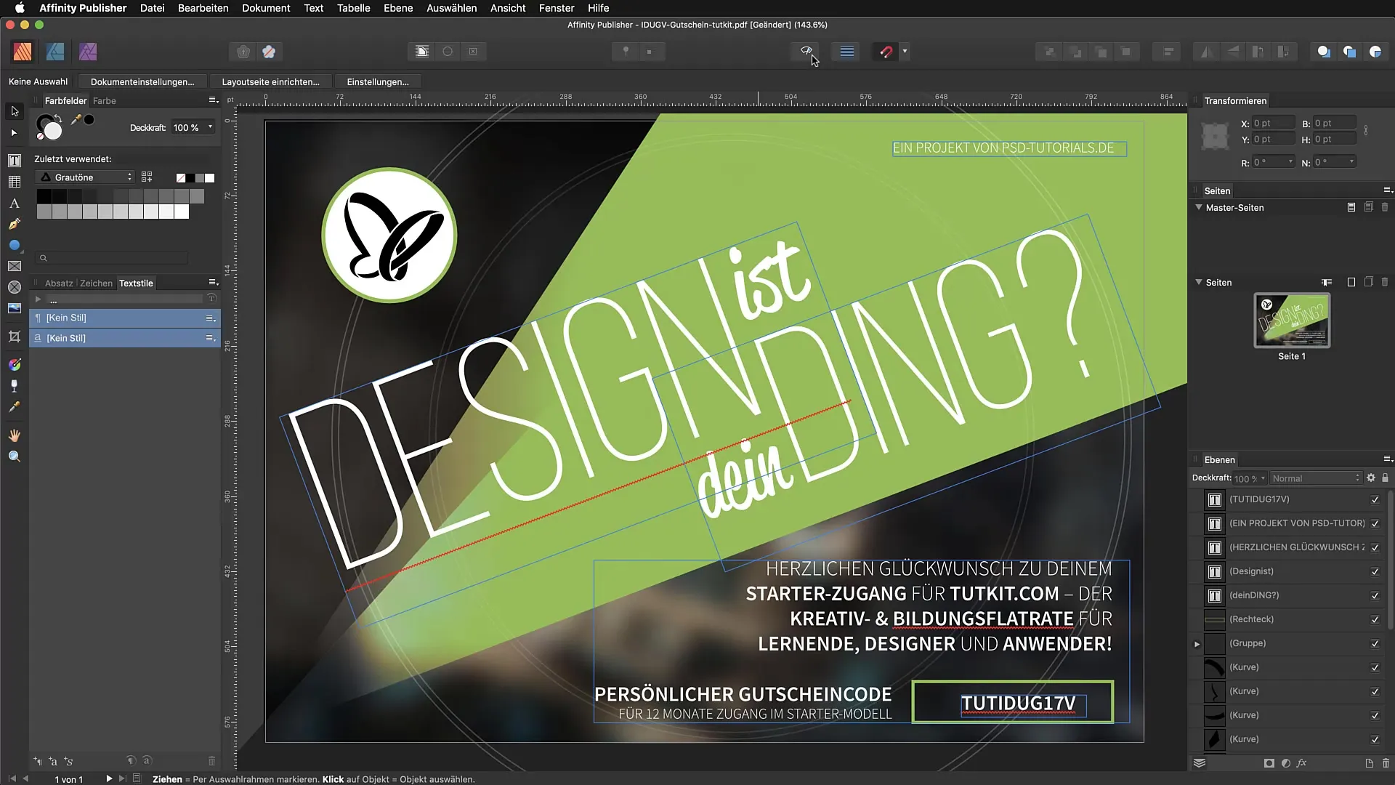This screenshot has width=1395, height=785.
Task: Pick the black swatch in Grautöne
Action: point(44,196)
